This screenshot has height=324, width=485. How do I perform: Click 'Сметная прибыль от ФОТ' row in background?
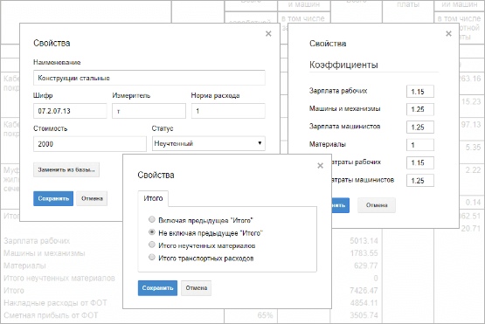(51, 315)
